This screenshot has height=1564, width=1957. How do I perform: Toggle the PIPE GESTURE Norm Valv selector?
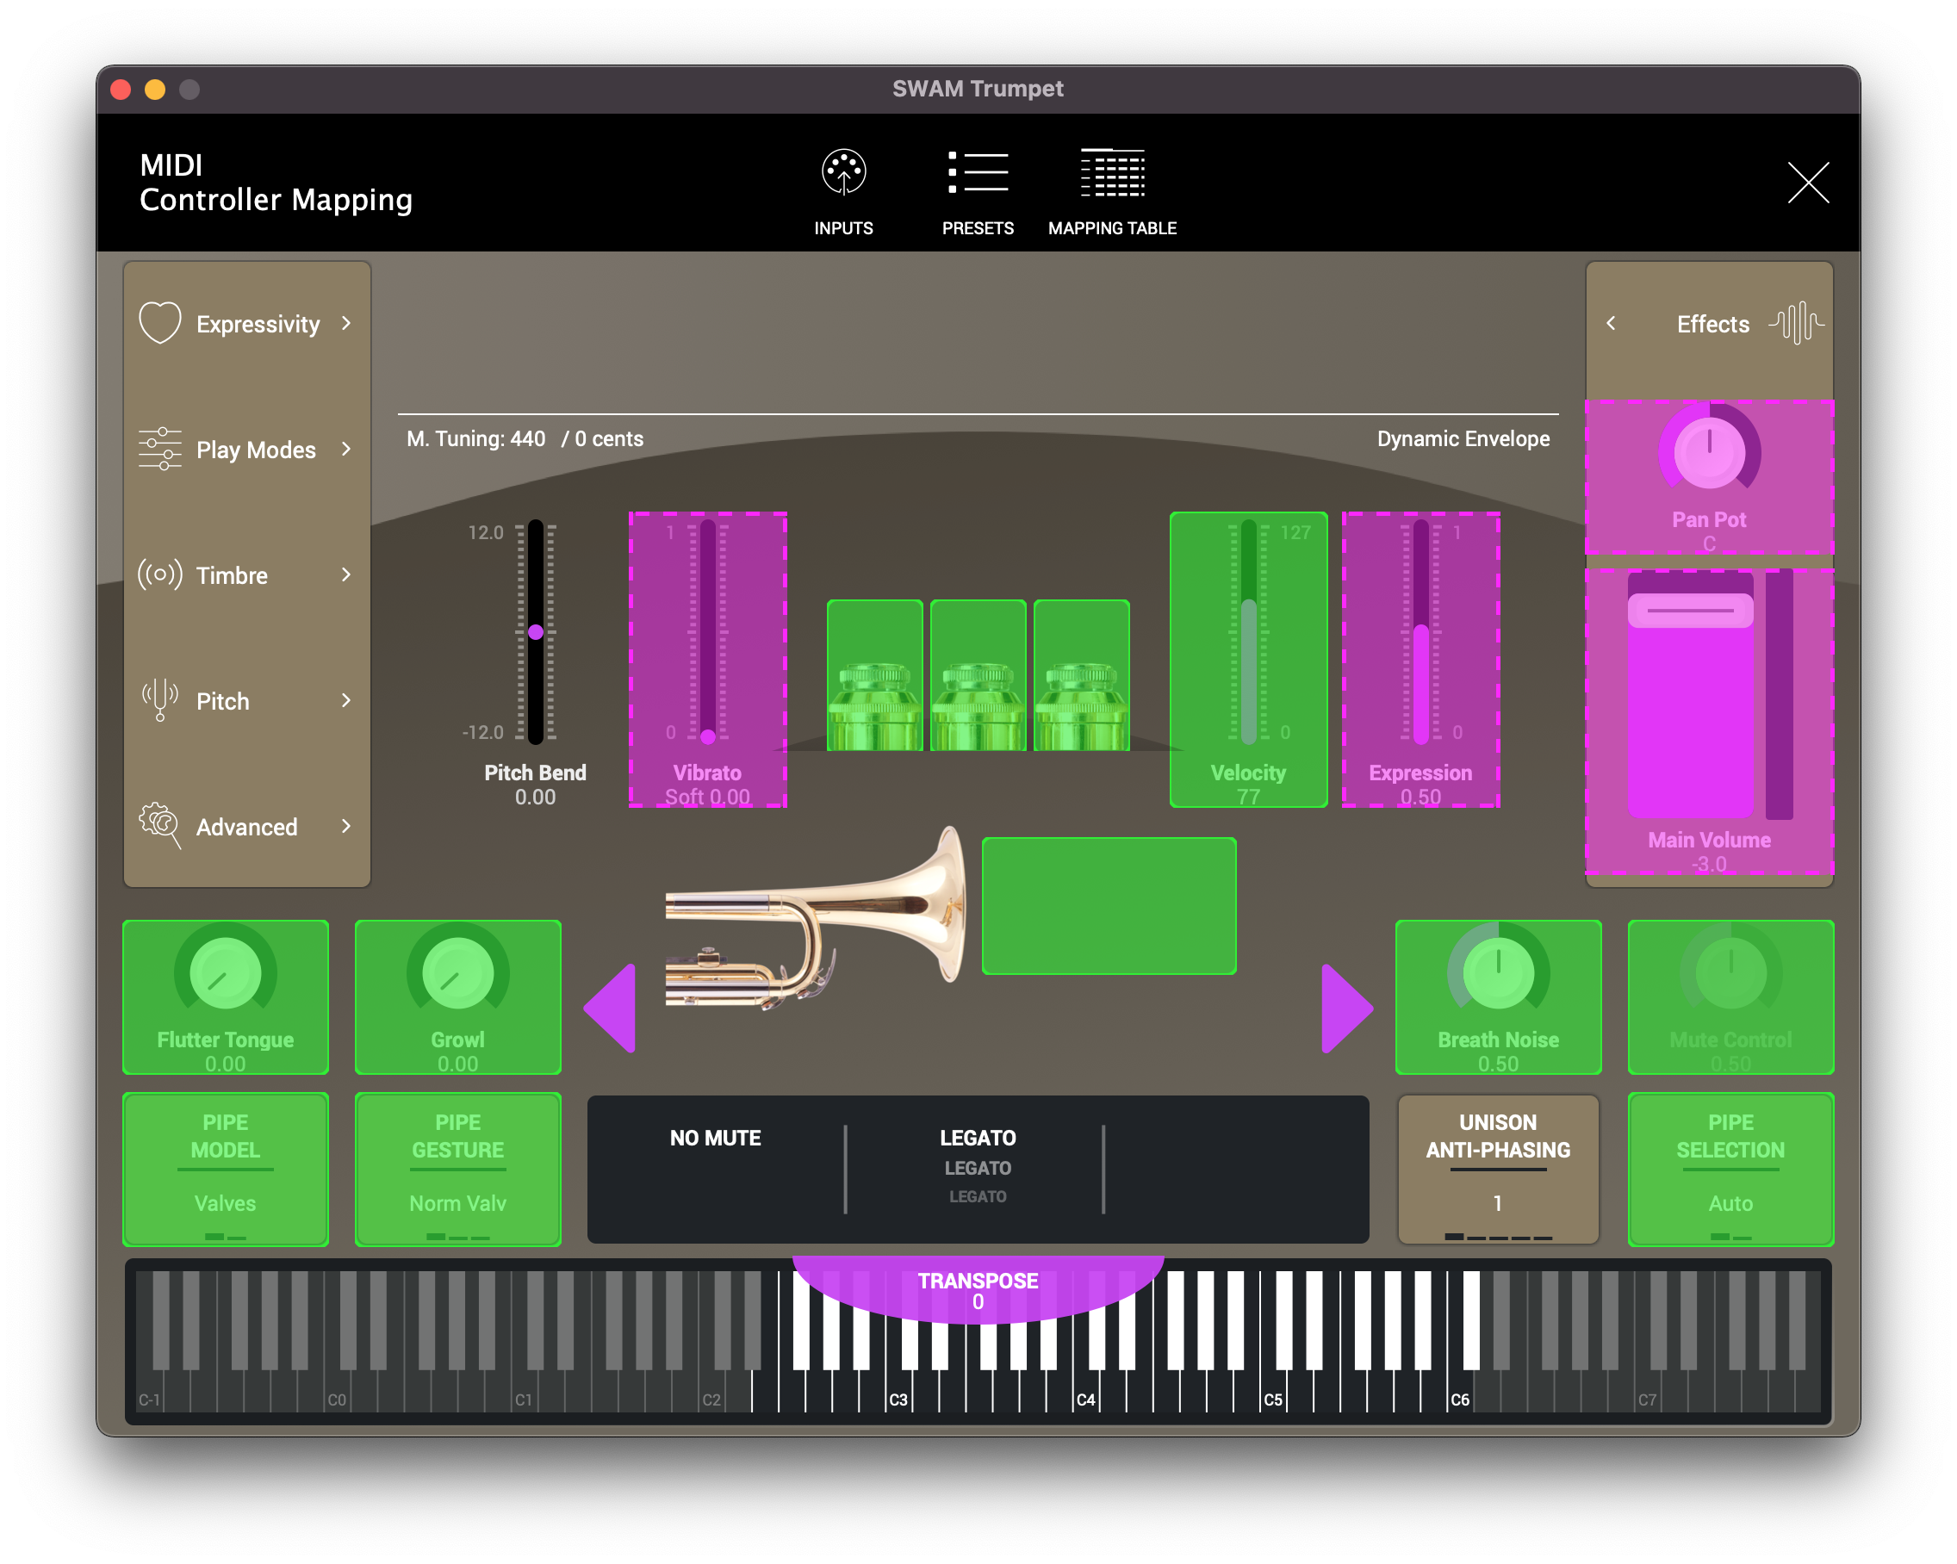(x=457, y=1170)
